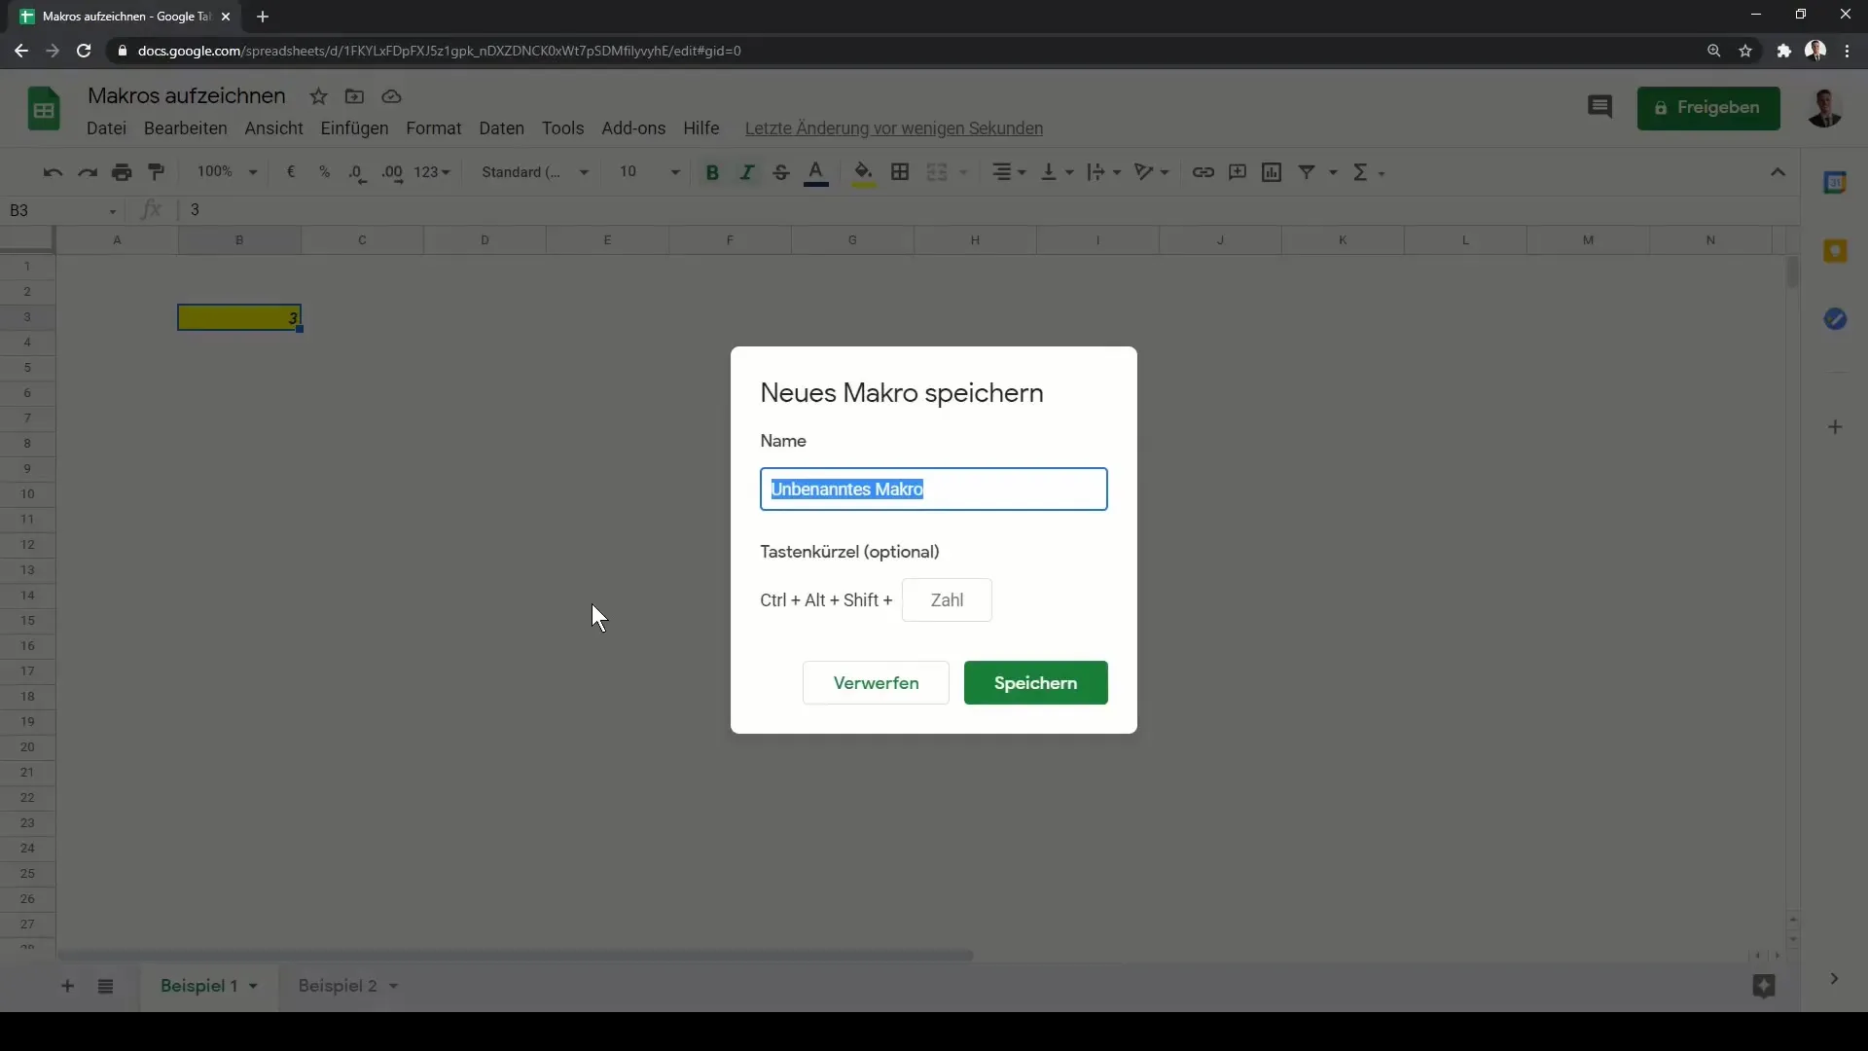Click the strikethrough formatting icon
1868x1051 pixels.
(781, 172)
